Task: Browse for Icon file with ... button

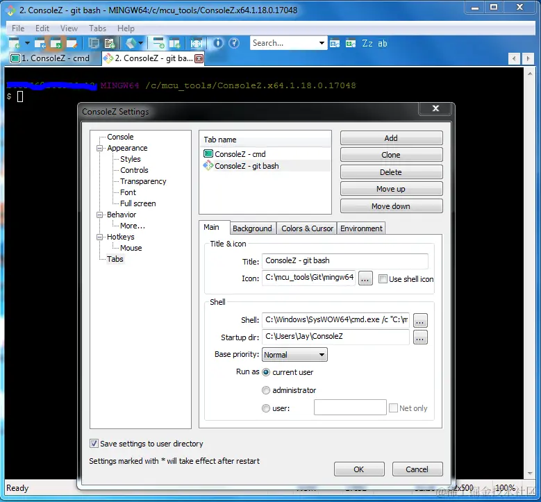Action: (x=365, y=278)
